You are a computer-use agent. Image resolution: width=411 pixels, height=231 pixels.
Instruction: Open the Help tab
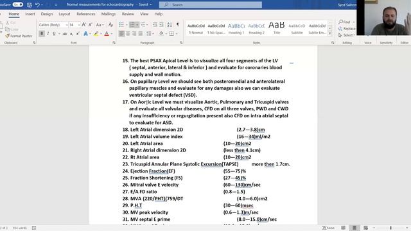159,14
